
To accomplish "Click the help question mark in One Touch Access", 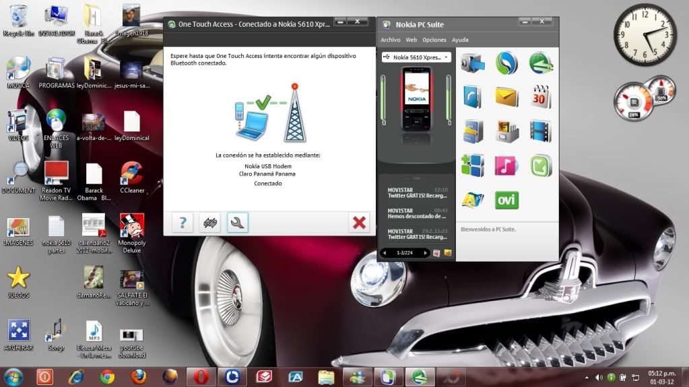I will [183, 223].
